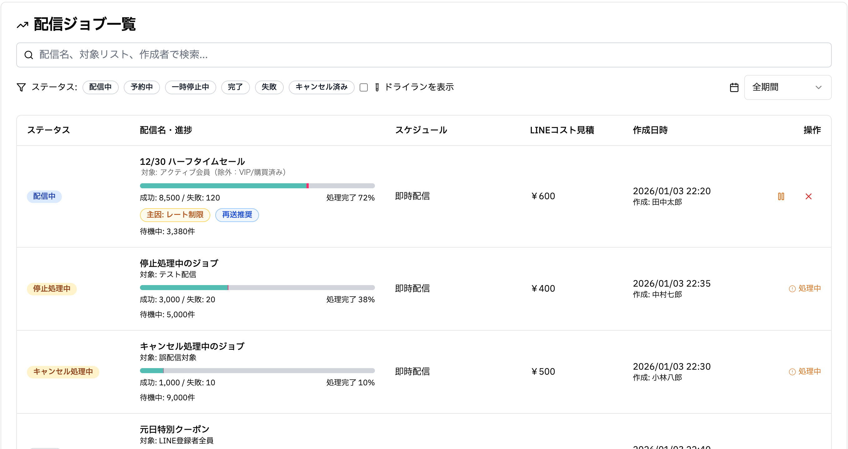Open the 元日特別クーポン job title
Image resolution: width=848 pixels, height=449 pixels.
click(175, 429)
